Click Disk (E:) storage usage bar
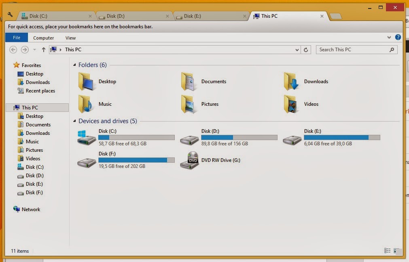Screen dimensions: 409x262 (342, 138)
